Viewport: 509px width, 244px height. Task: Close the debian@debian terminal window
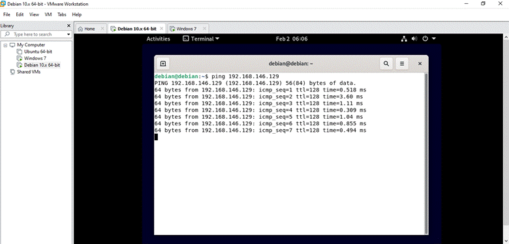(420, 63)
